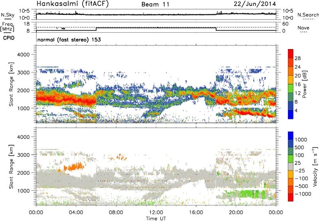Click the '28' Power colorbar label
Viewport: 319px width, 221px height.
point(297,58)
